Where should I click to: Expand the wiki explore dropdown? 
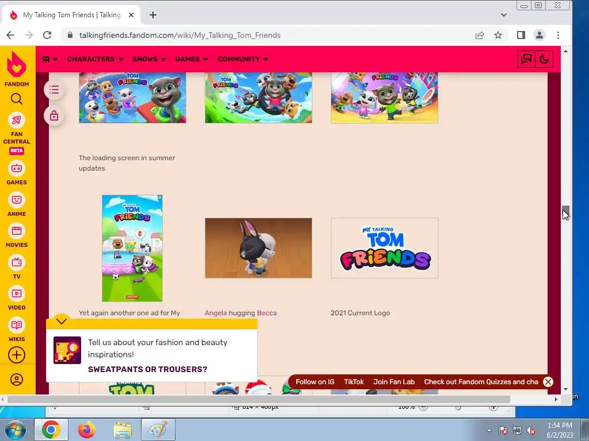(50, 59)
